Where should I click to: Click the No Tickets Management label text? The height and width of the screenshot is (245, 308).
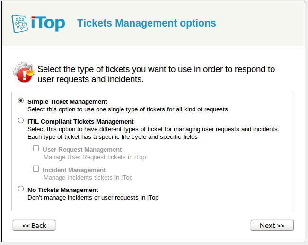coord(63,190)
